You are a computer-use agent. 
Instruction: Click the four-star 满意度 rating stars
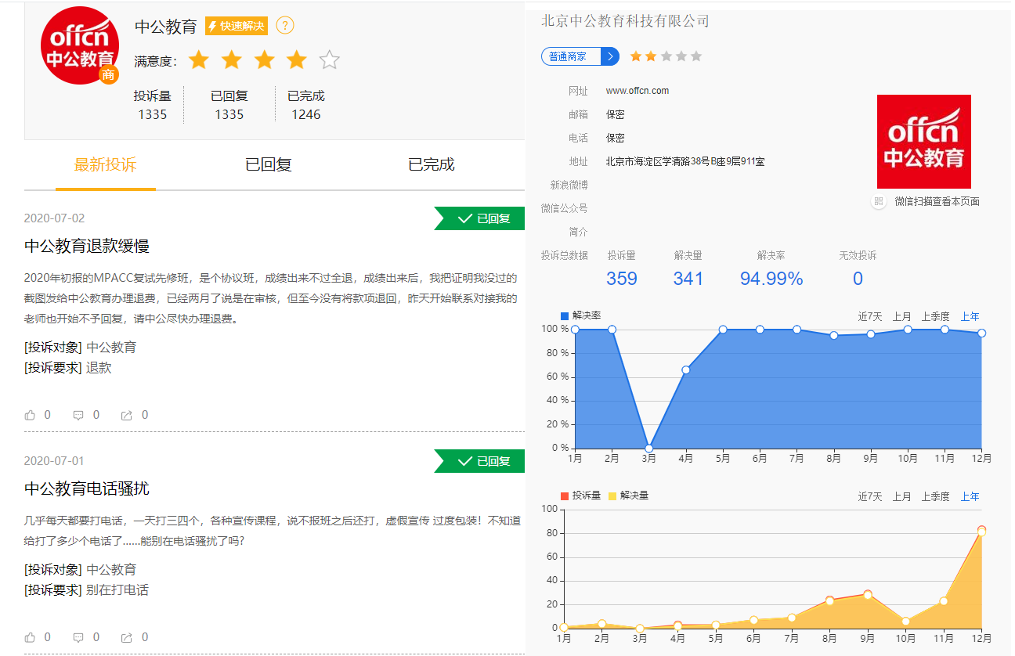(x=265, y=60)
